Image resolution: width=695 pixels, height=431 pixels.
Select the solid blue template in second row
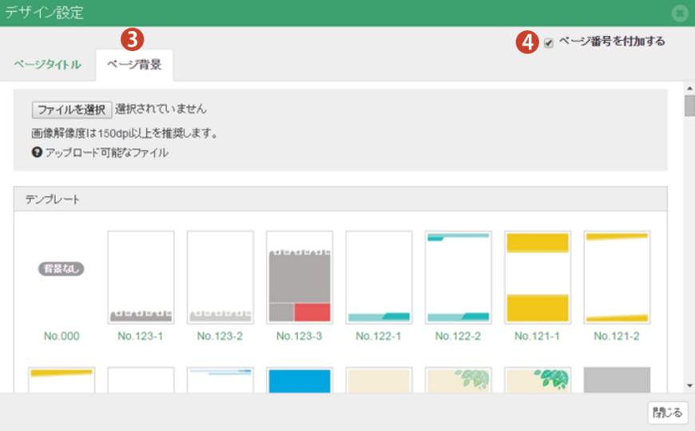(299, 380)
